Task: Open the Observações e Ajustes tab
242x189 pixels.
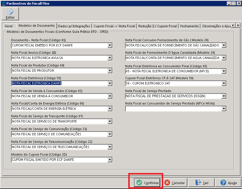Action: [x=216, y=26]
